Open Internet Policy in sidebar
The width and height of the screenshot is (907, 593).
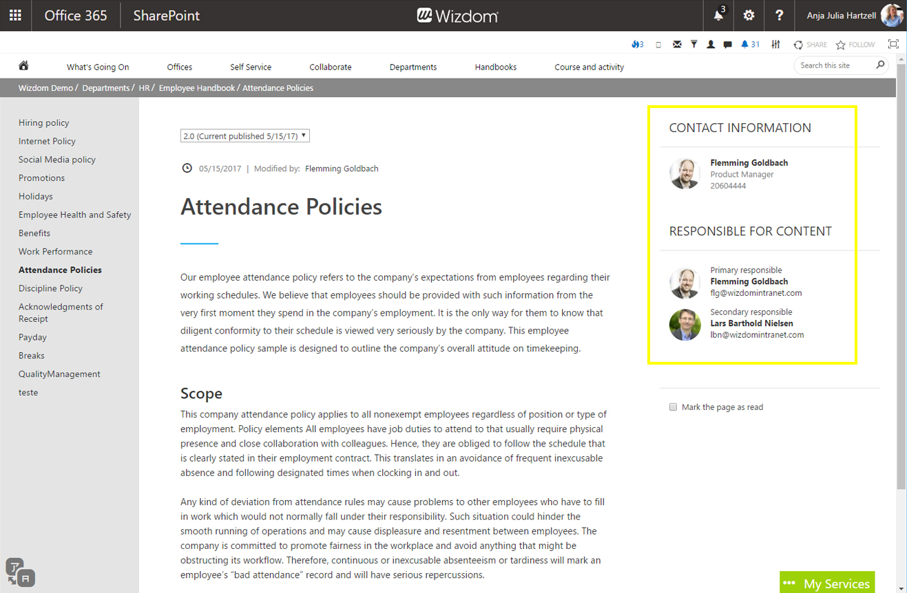[47, 141]
